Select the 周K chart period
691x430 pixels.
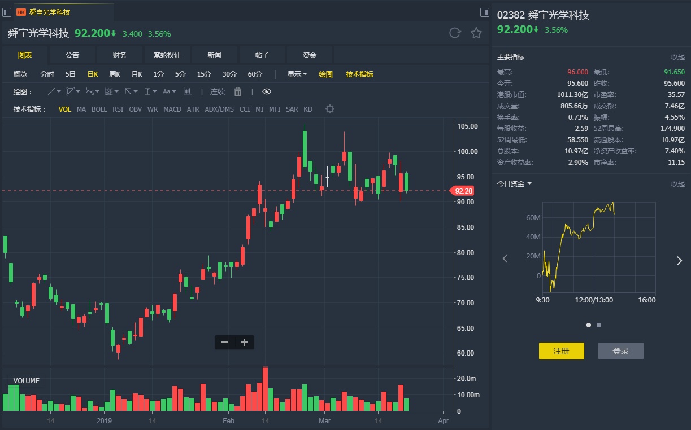tap(115, 74)
